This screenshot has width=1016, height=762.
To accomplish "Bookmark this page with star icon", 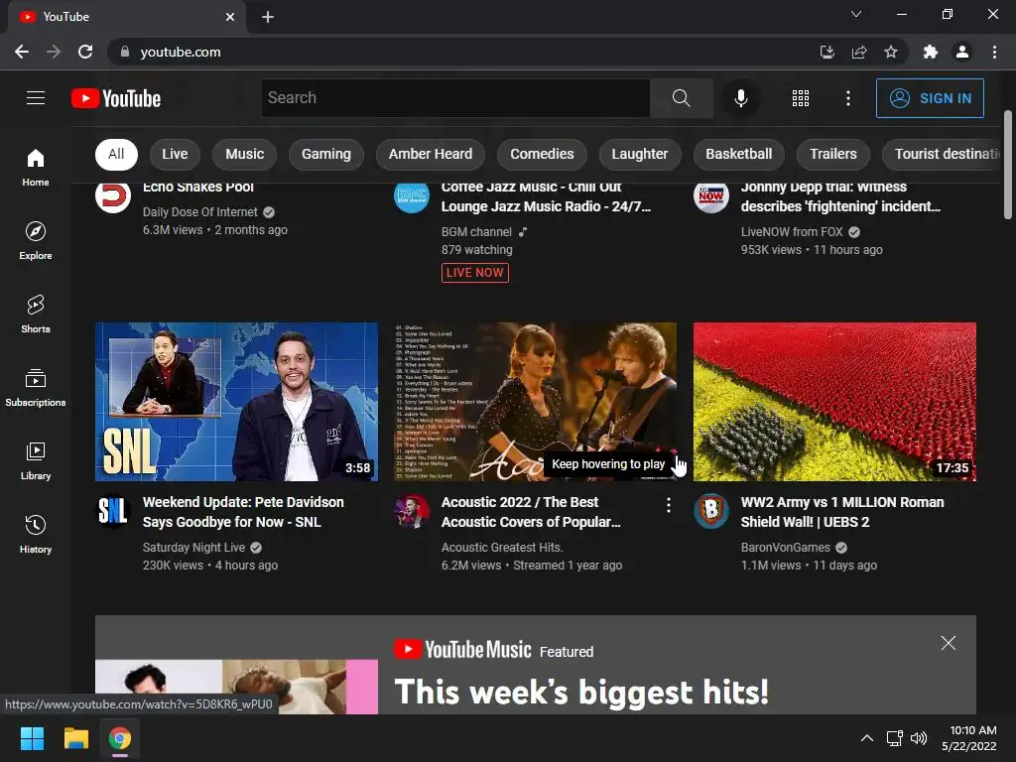I will click(x=891, y=52).
